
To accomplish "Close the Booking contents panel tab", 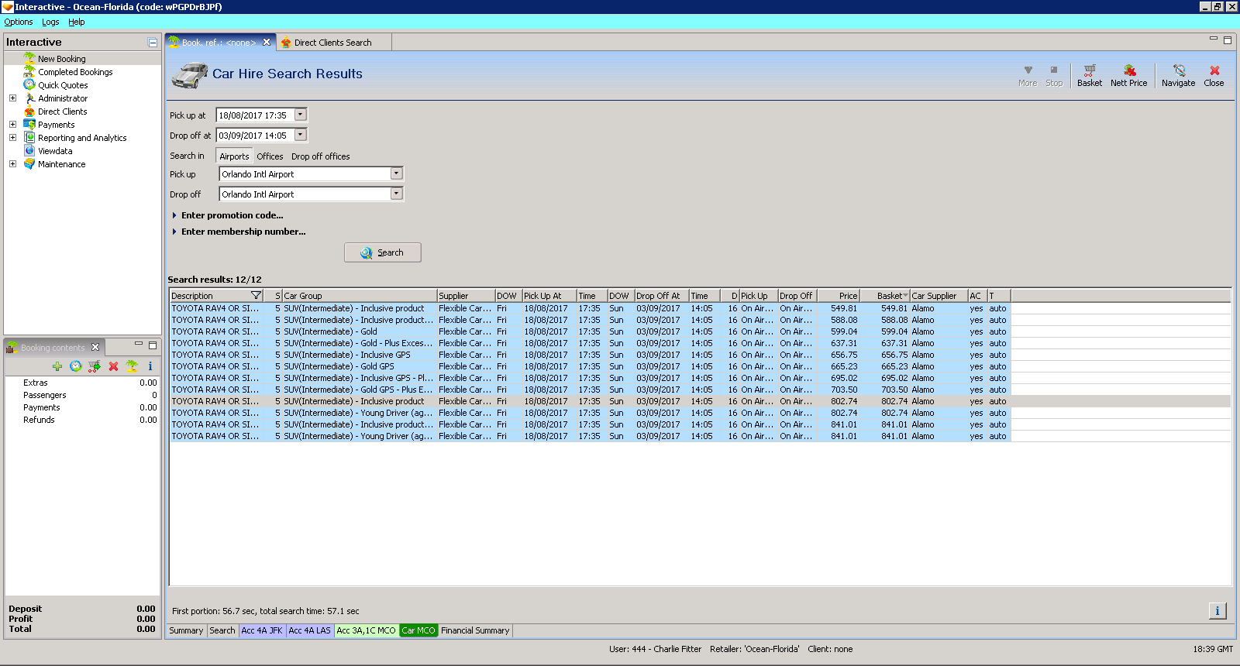I will [x=95, y=347].
